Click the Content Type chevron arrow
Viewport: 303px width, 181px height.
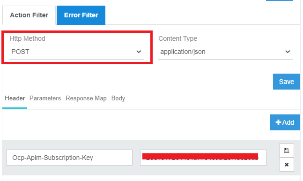(288, 52)
